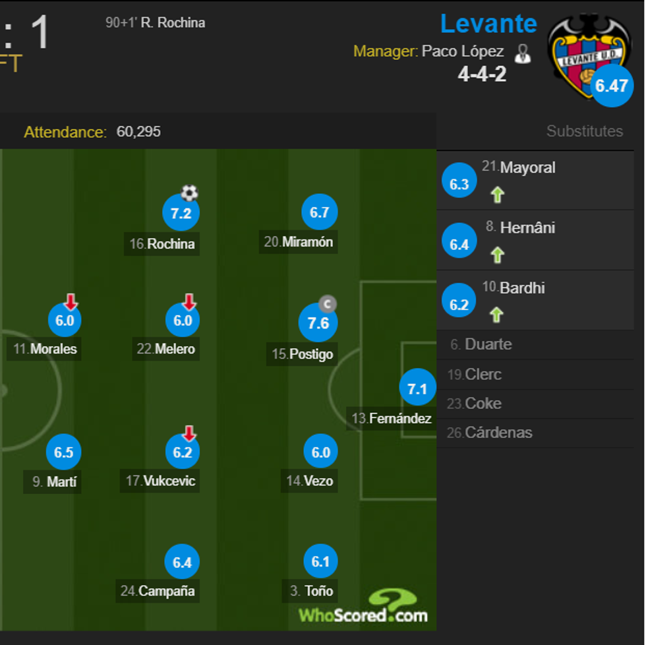Viewport: 646px width, 645px height.
Task: Toggle the team rating bubble showing 6.47
Action: tap(612, 84)
